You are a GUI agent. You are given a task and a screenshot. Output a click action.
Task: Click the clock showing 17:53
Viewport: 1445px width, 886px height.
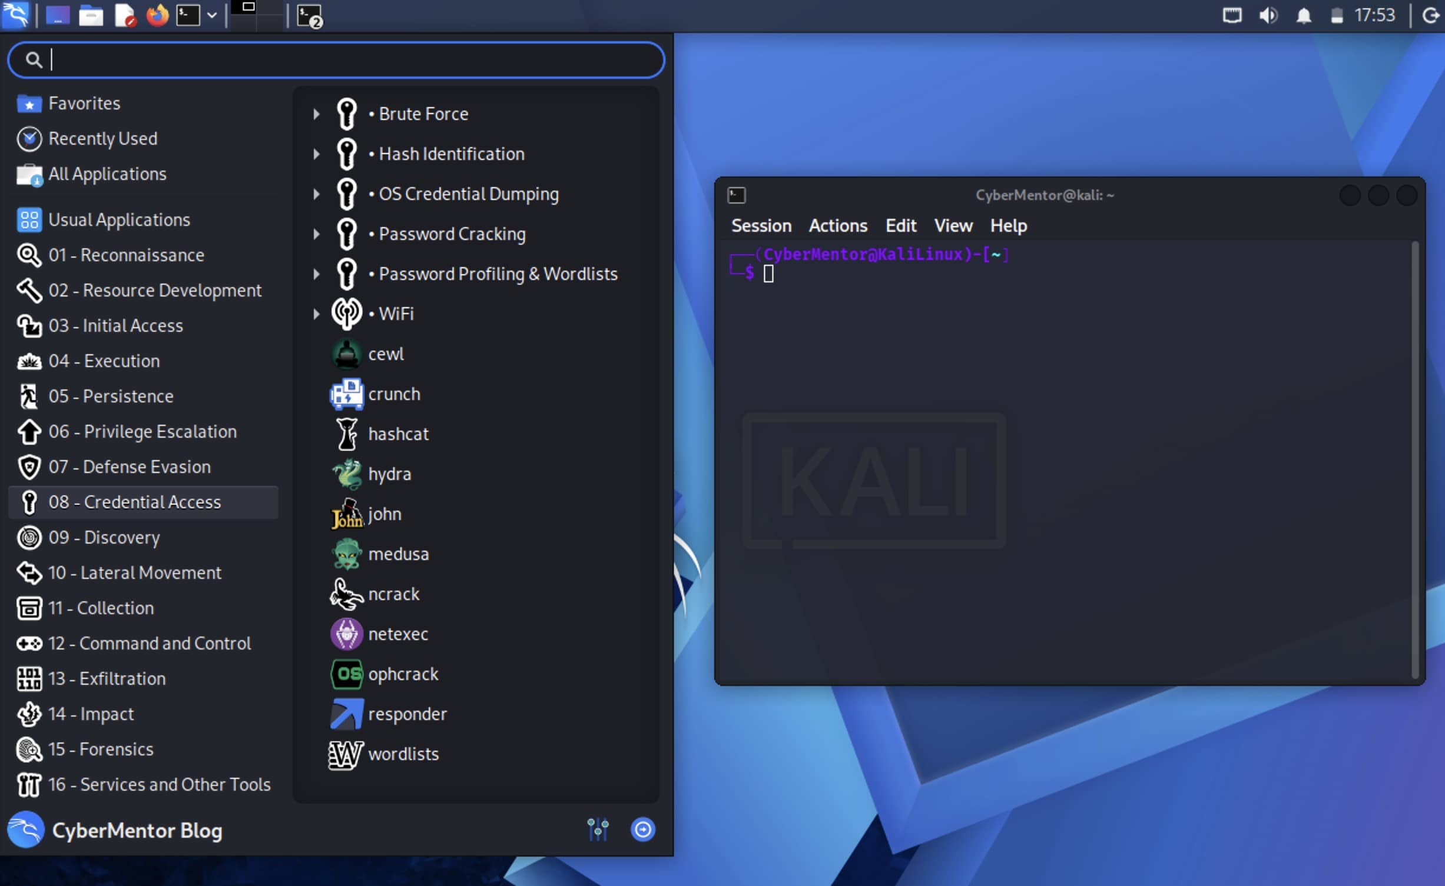point(1374,15)
